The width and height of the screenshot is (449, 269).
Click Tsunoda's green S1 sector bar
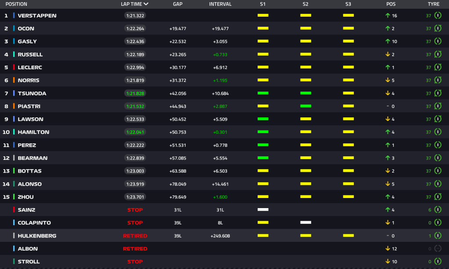pyautogui.click(x=263, y=93)
